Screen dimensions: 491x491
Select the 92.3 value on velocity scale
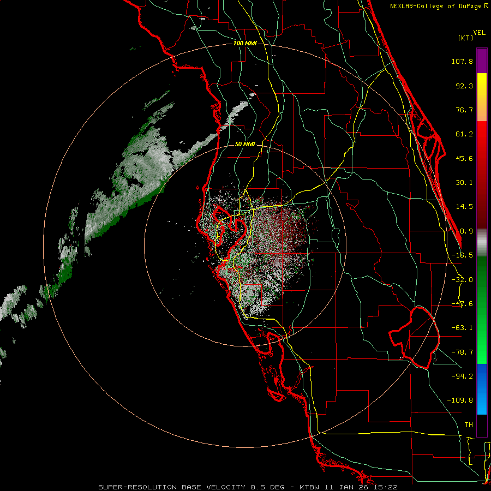click(x=464, y=86)
